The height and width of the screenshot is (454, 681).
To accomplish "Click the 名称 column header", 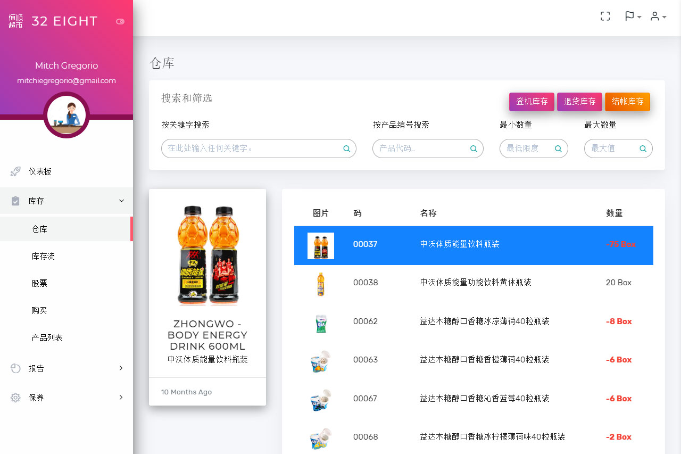I will [428, 213].
